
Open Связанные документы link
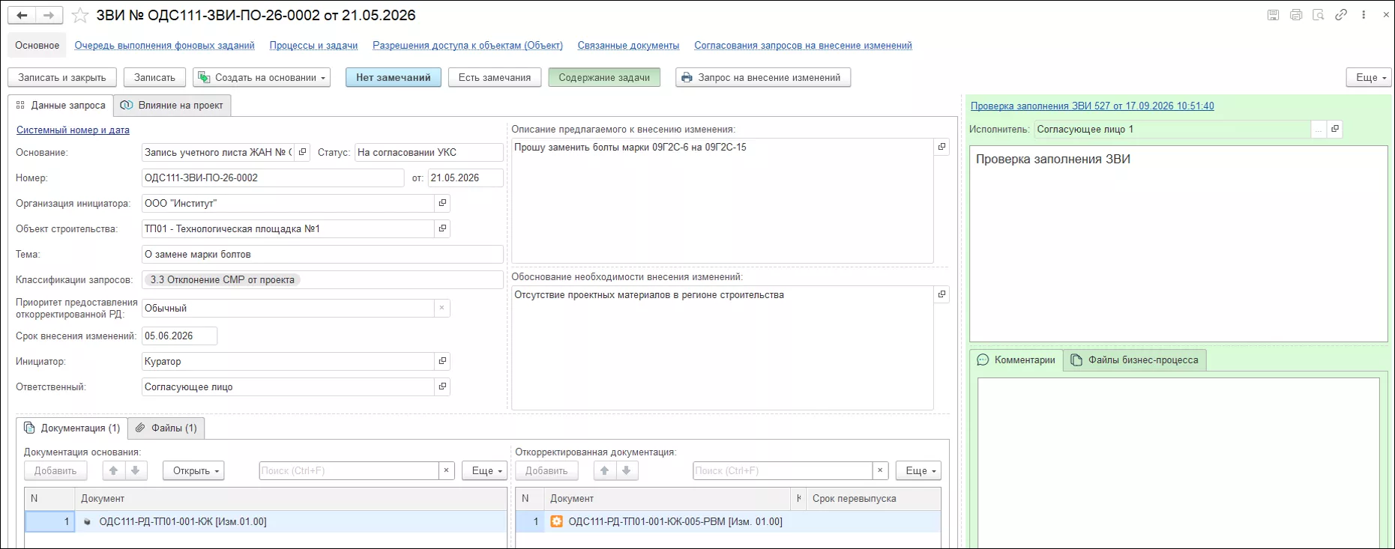click(x=628, y=46)
